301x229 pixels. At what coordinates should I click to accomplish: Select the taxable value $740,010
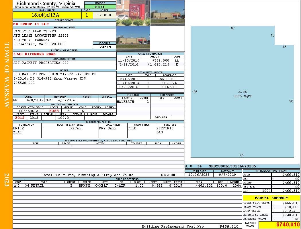tap(287, 225)
